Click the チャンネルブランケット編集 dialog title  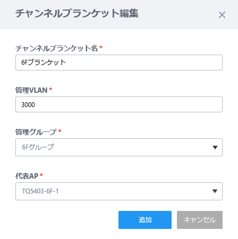77,13
